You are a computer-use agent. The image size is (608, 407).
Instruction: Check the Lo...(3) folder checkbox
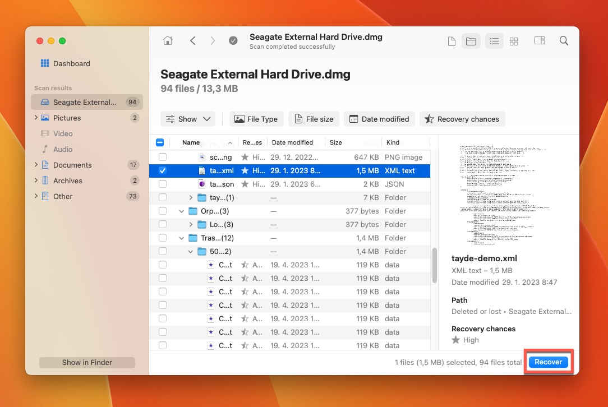pos(163,224)
